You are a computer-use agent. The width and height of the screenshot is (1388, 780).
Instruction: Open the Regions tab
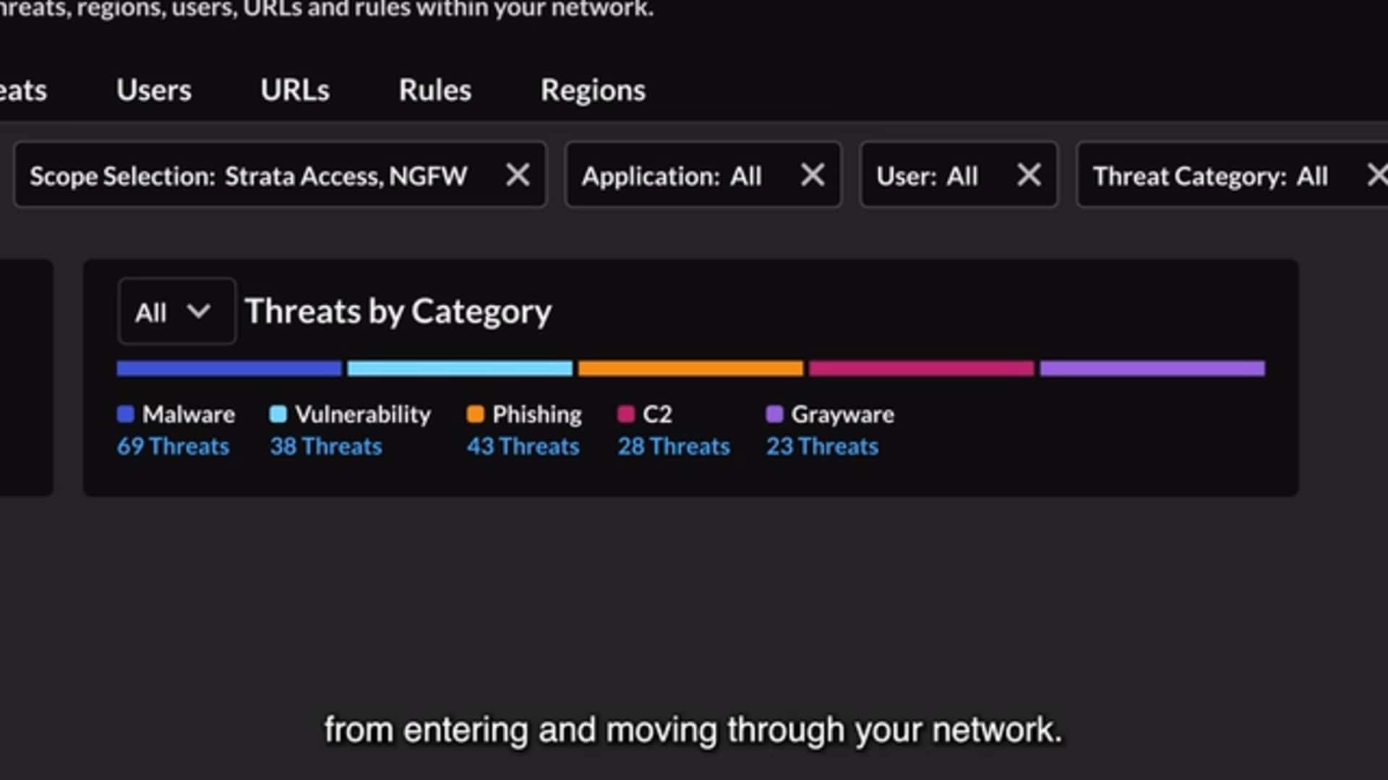593,90
